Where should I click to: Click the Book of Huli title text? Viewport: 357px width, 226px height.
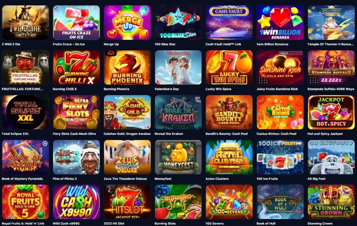coord(266,224)
